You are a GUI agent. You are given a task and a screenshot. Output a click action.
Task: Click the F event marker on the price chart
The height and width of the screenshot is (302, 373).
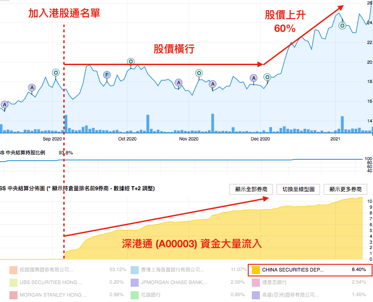(x=107, y=75)
